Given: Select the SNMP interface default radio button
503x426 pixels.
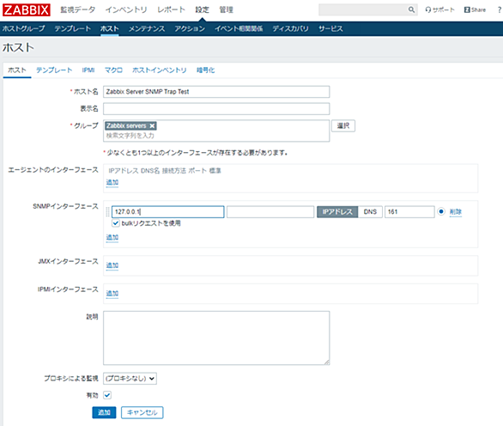Looking at the screenshot, I should (x=441, y=211).
